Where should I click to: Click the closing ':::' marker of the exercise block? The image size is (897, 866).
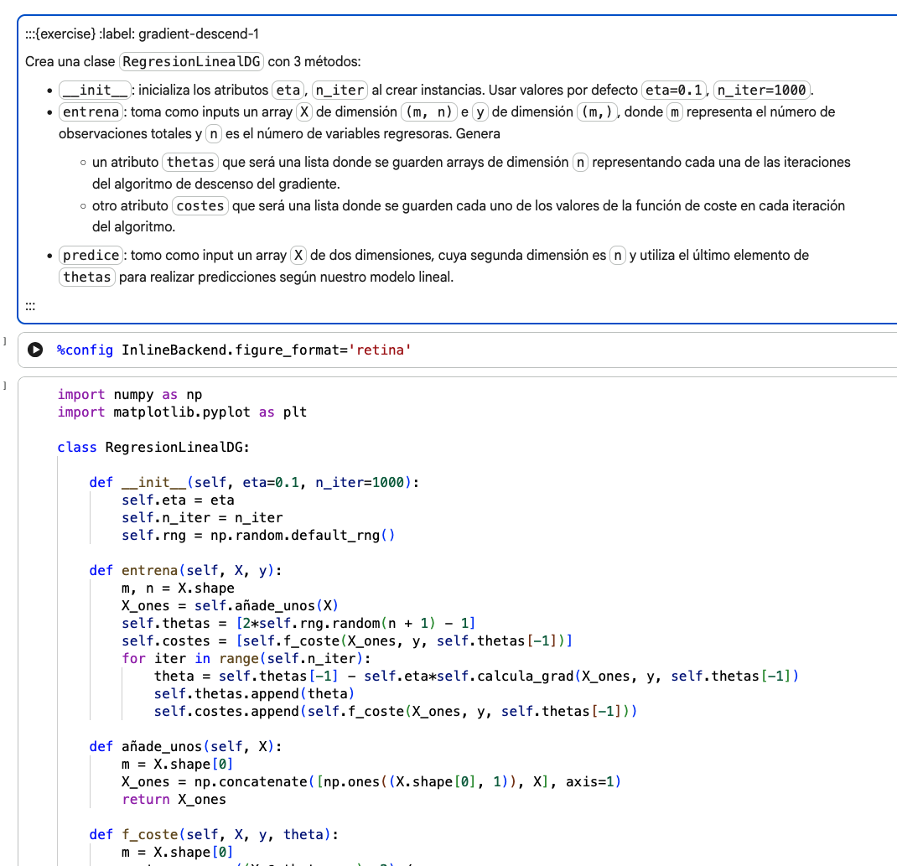(30, 306)
